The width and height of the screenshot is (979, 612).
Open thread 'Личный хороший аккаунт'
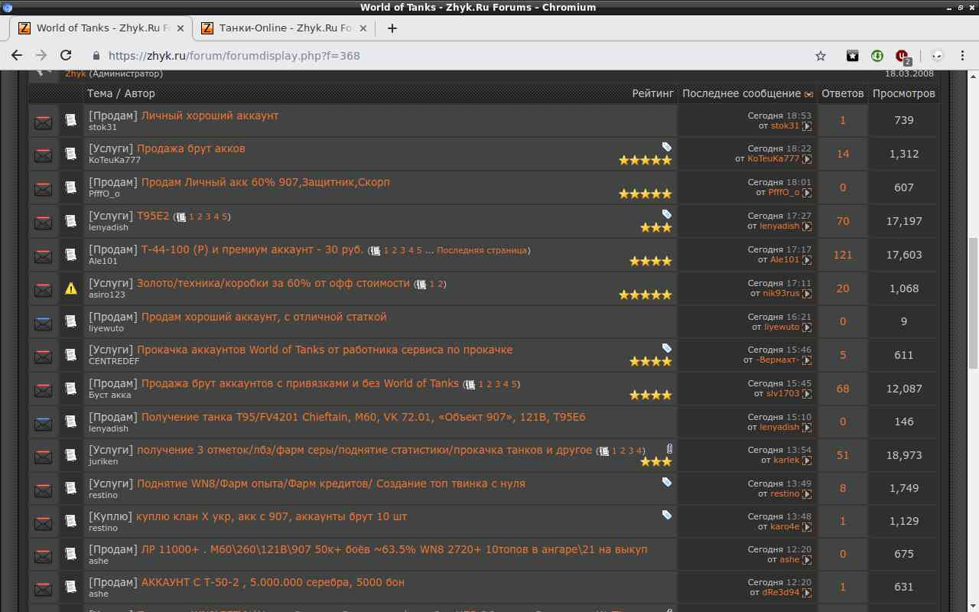tap(210, 116)
